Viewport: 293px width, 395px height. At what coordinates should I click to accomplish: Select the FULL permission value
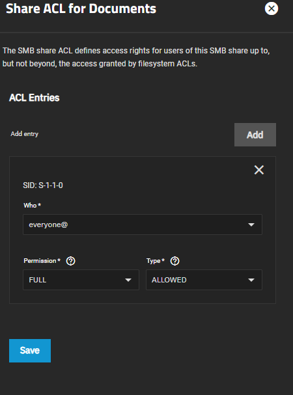coord(37,280)
